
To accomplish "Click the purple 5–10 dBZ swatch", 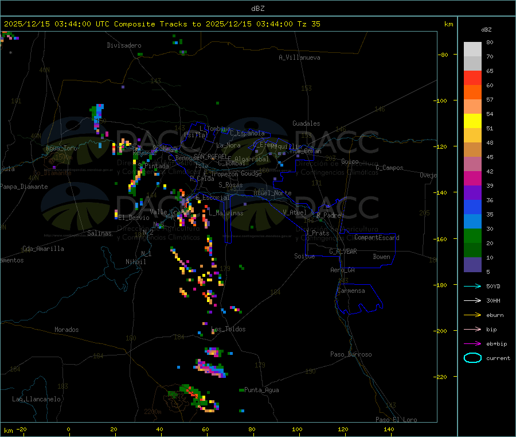I will (x=472, y=265).
